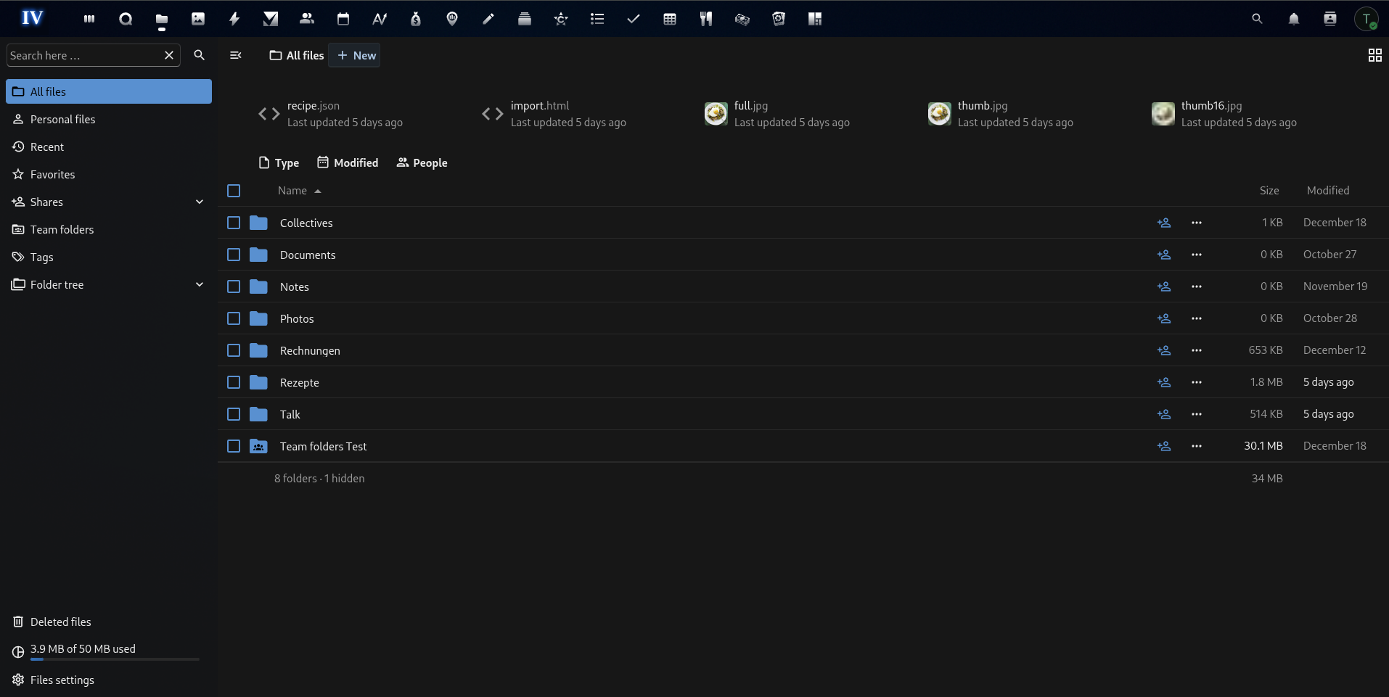Open the Notes app pencil icon
Viewport: 1389px width, 697px height.
click(488, 18)
